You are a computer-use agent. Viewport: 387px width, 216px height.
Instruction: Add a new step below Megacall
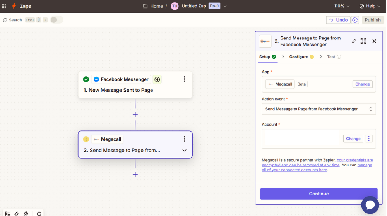[135, 175]
